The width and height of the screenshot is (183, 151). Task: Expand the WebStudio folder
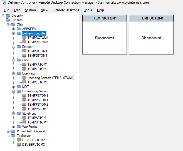click(14, 127)
